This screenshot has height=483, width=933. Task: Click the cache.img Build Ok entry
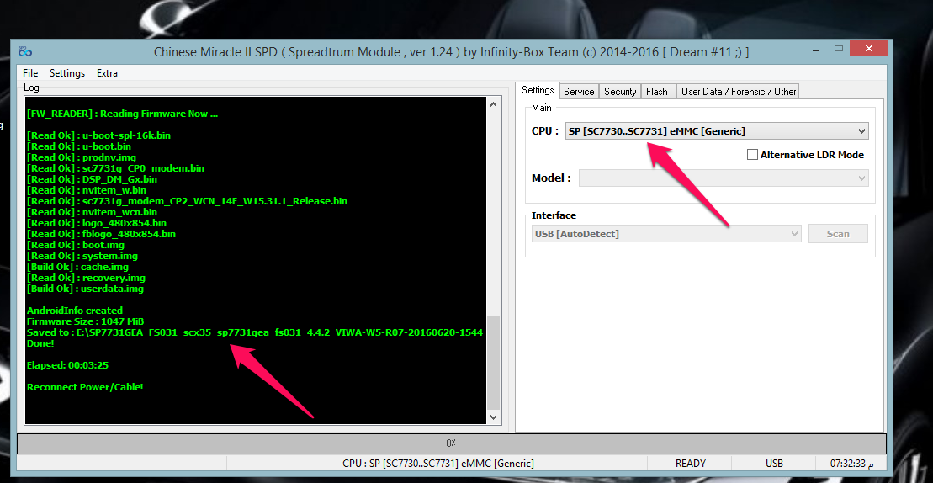(x=78, y=267)
